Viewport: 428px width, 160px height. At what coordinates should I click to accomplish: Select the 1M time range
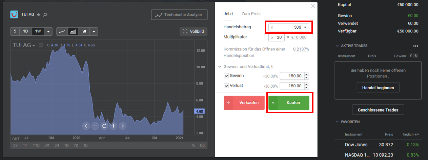(66, 146)
